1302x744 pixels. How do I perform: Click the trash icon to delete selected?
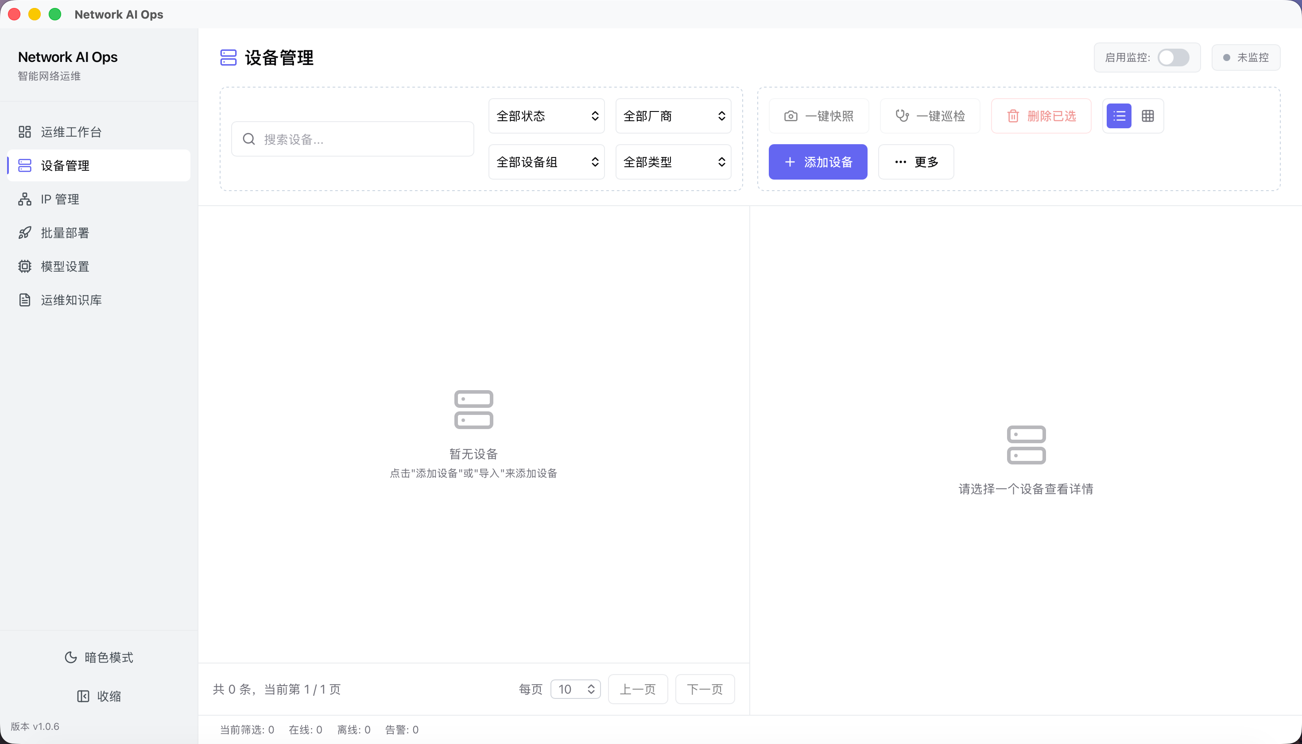(x=1012, y=116)
